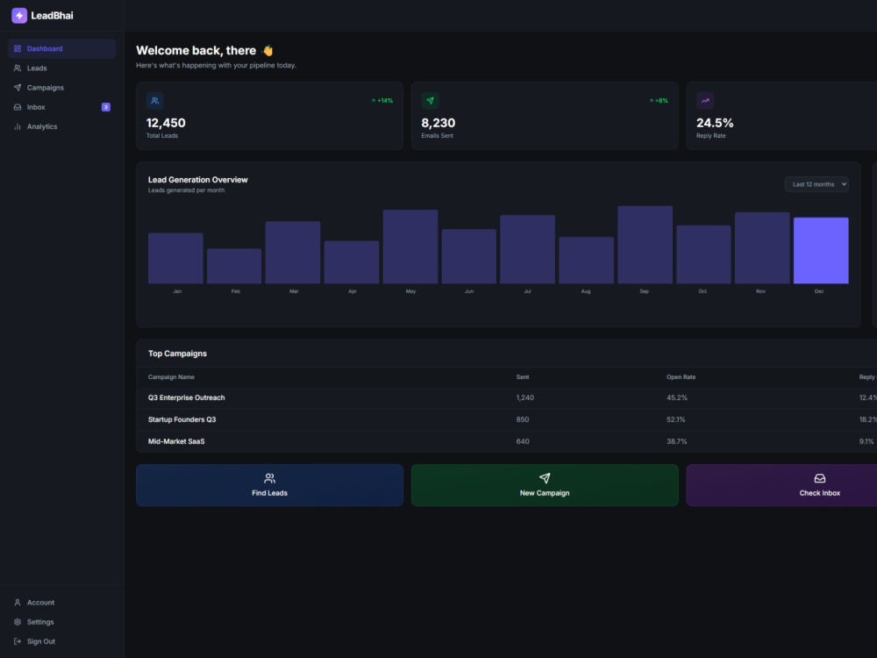
Task: Click the New Campaign button
Action: pyautogui.click(x=545, y=485)
